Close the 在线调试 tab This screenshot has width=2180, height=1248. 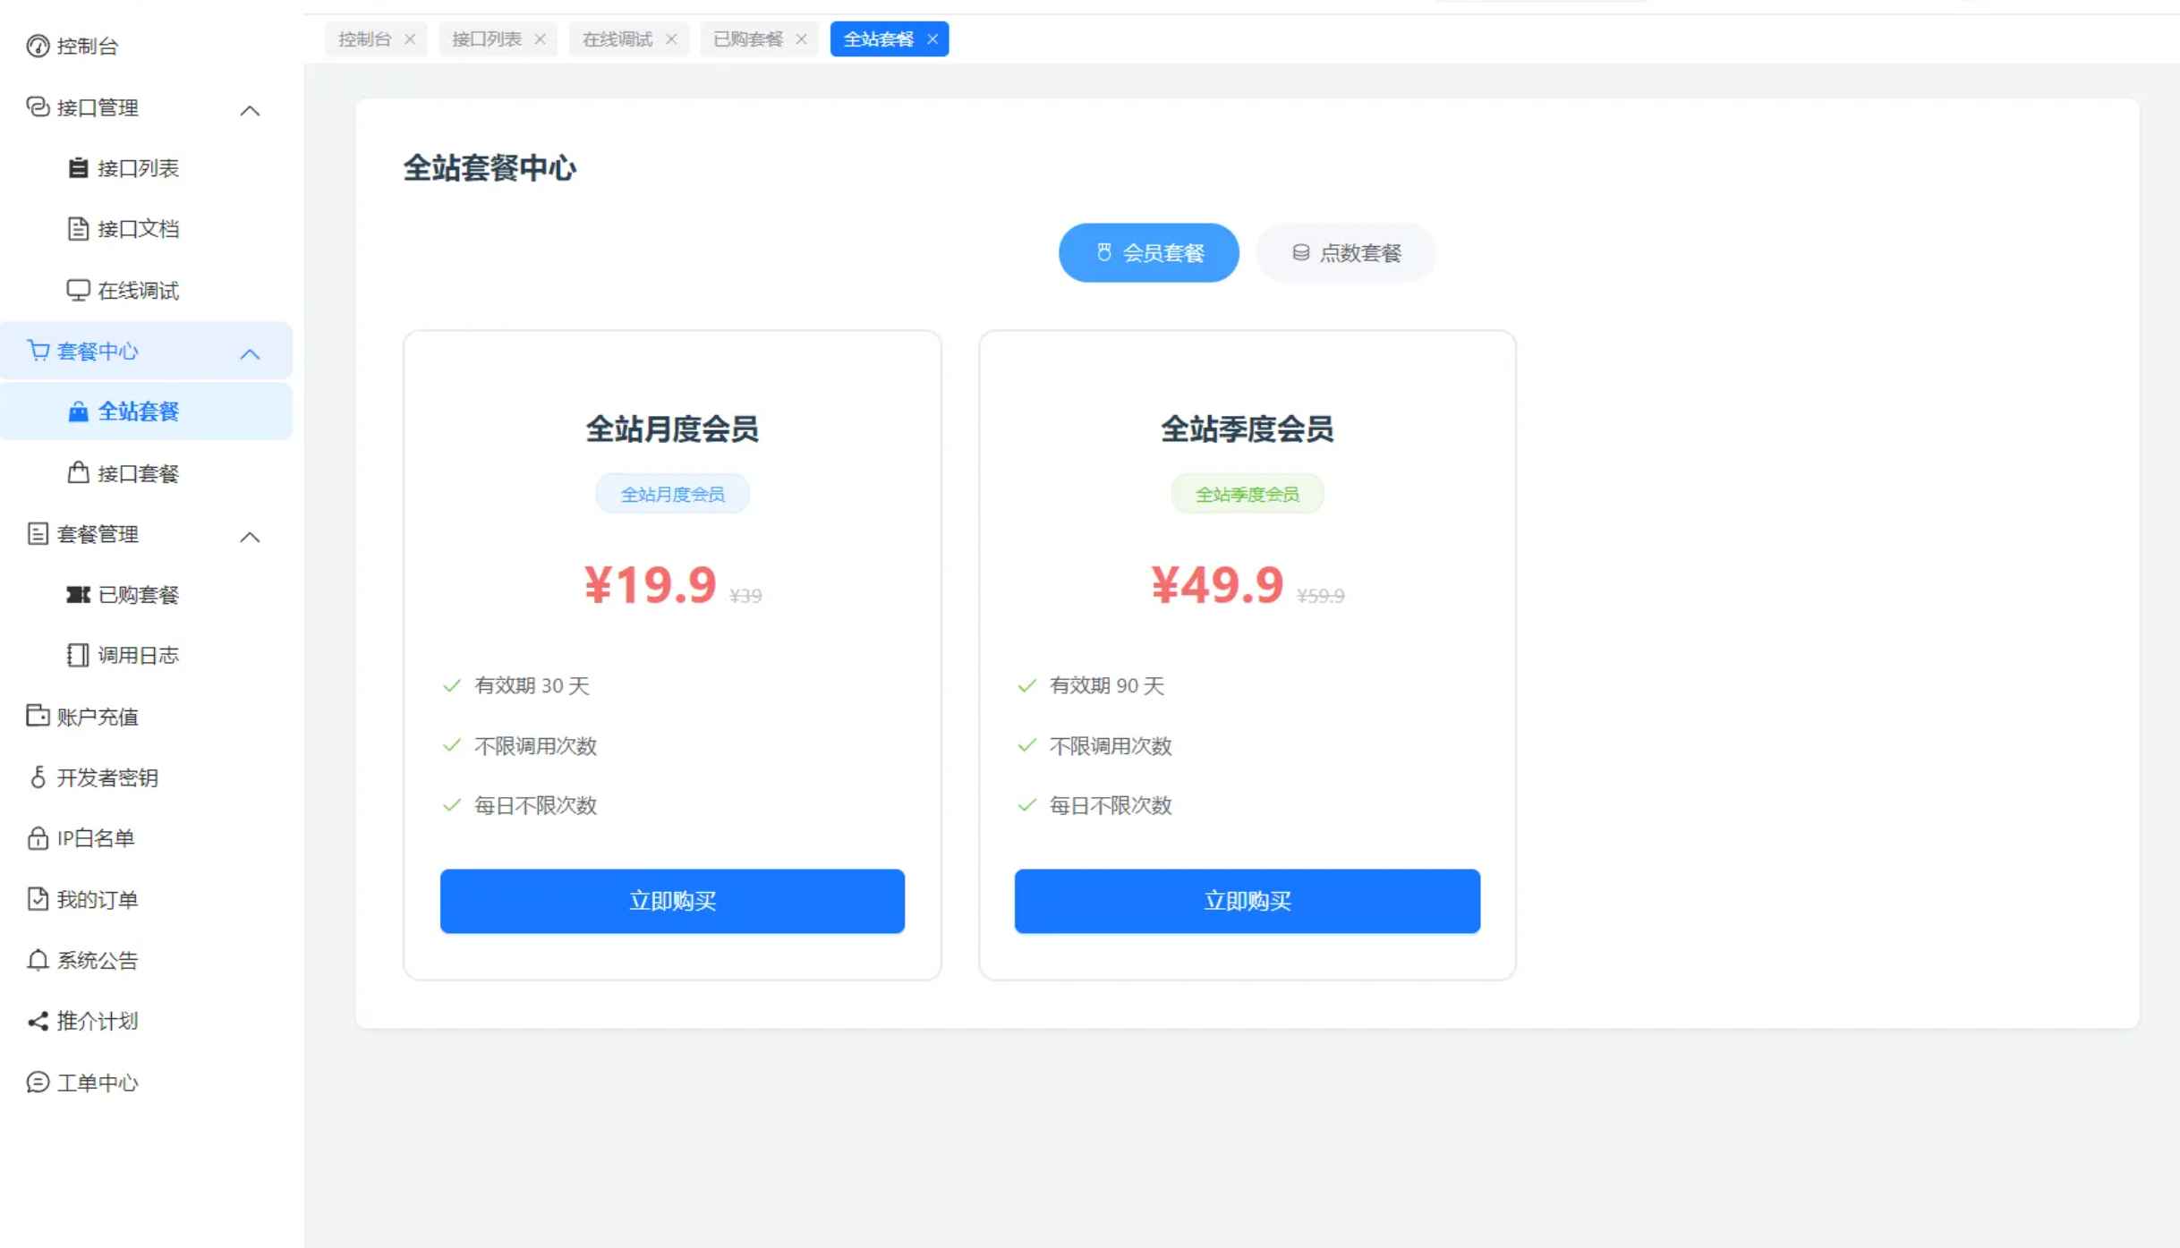(671, 38)
